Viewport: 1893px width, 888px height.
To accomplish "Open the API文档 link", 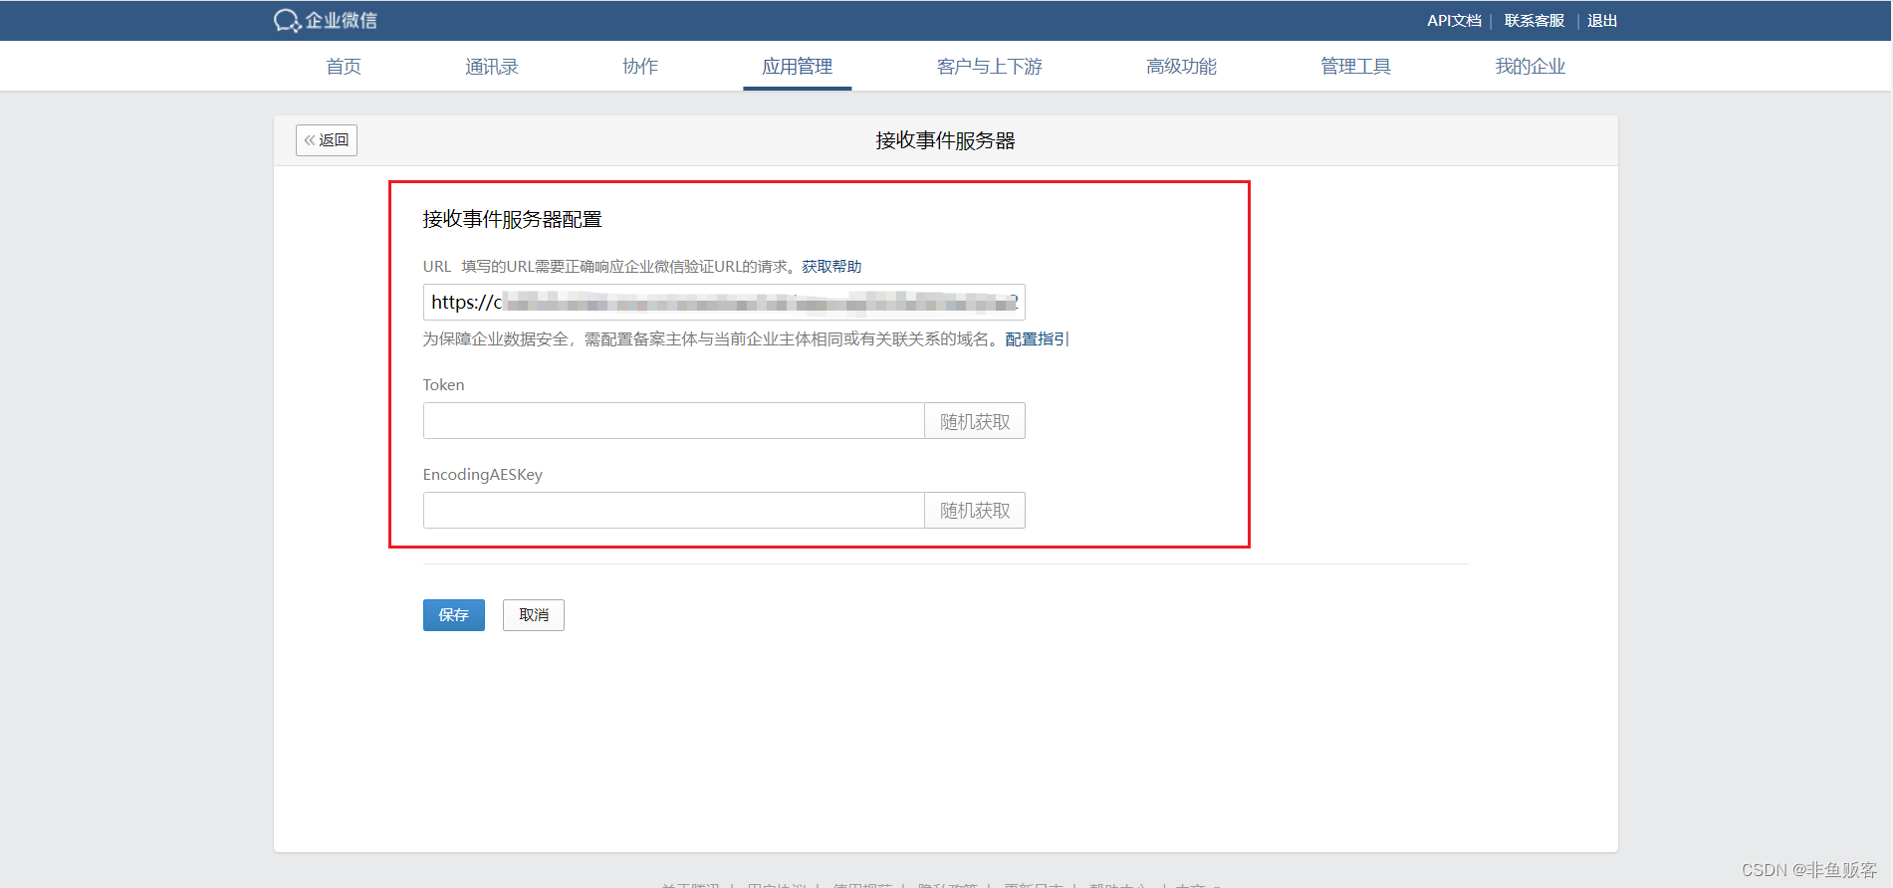I will click(1454, 21).
